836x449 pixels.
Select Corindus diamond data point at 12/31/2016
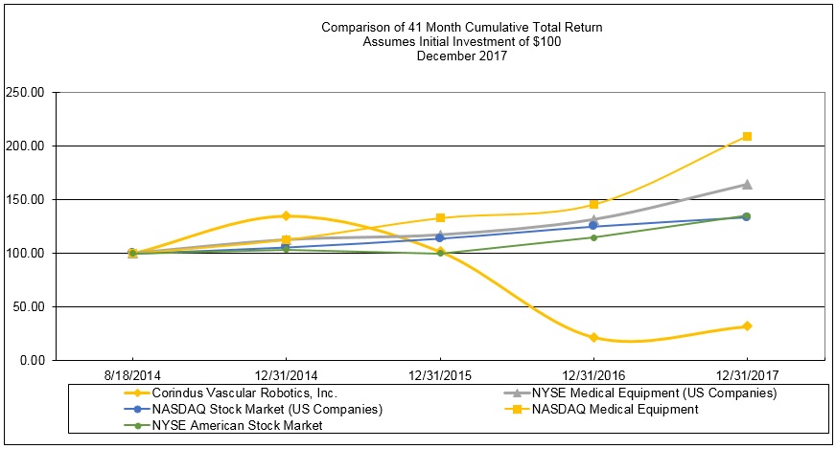tap(593, 337)
